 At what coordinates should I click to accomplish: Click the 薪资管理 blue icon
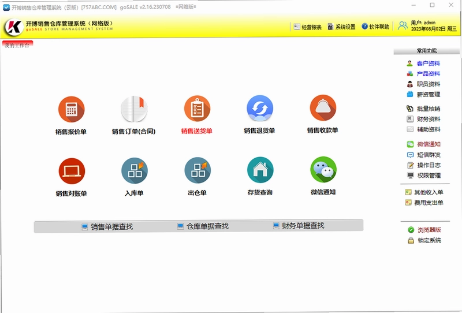tap(409, 94)
